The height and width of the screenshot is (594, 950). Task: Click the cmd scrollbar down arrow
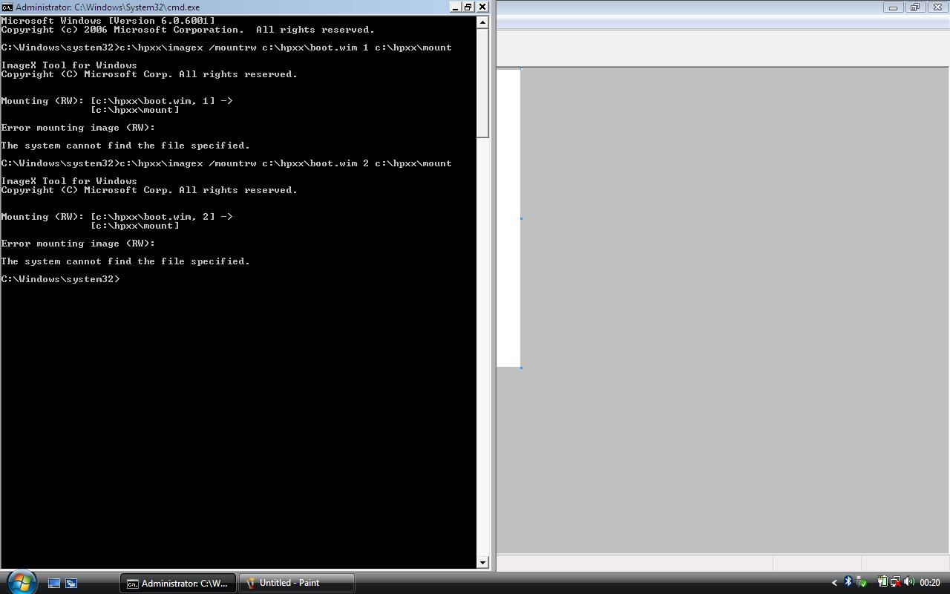pos(482,562)
